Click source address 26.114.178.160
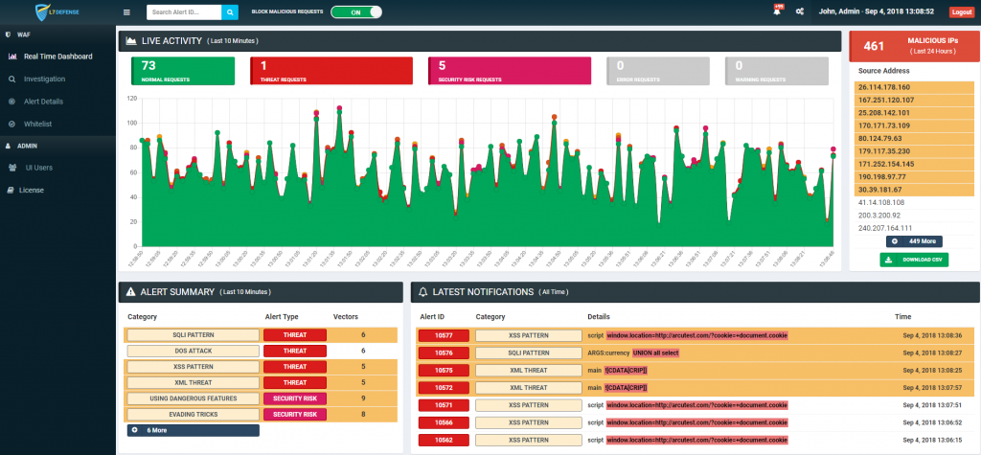 pyautogui.click(x=884, y=87)
